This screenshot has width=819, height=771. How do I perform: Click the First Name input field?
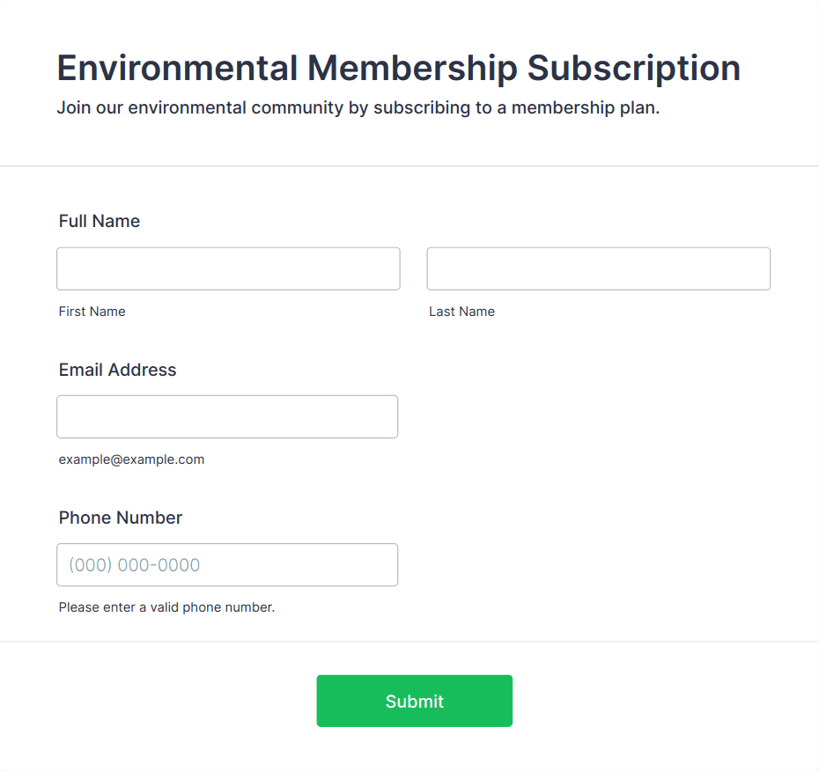228,268
